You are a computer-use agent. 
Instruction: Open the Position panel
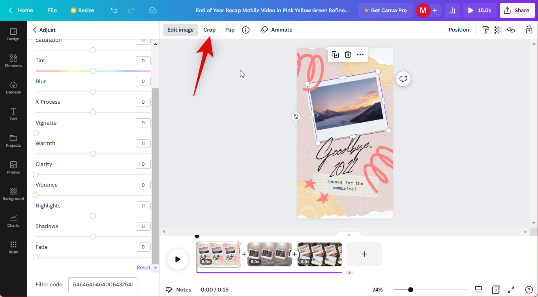pos(459,30)
